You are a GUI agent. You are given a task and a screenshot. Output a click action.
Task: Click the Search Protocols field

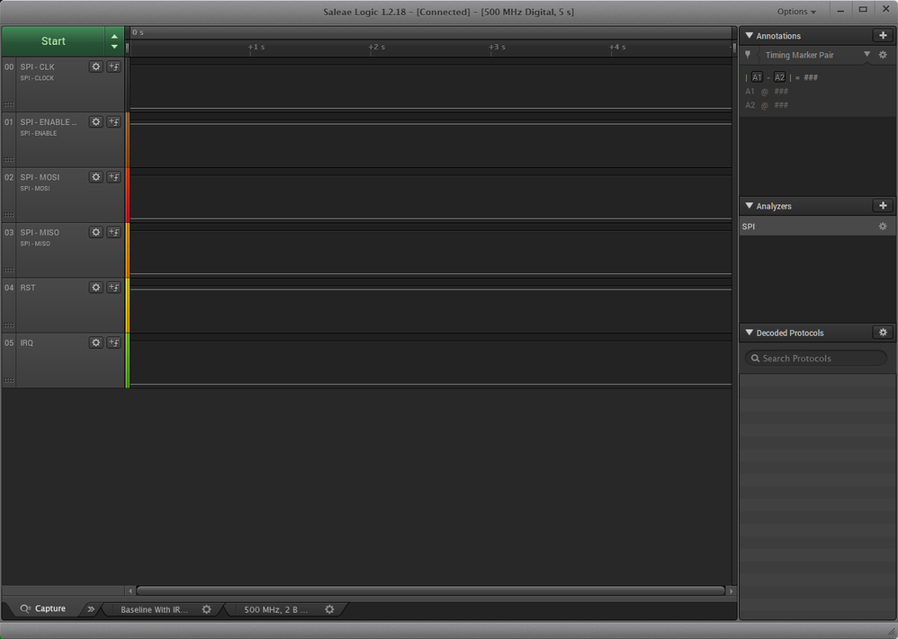pyautogui.click(x=815, y=358)
